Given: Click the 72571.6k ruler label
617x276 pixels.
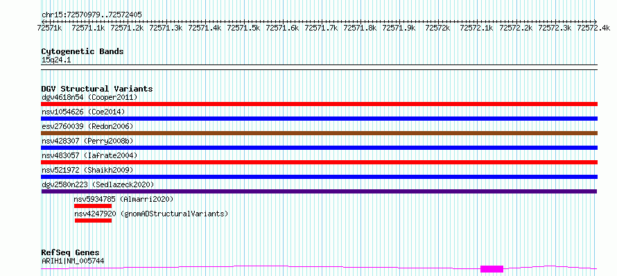Looking at the screenshot, I should coord(283,28).
